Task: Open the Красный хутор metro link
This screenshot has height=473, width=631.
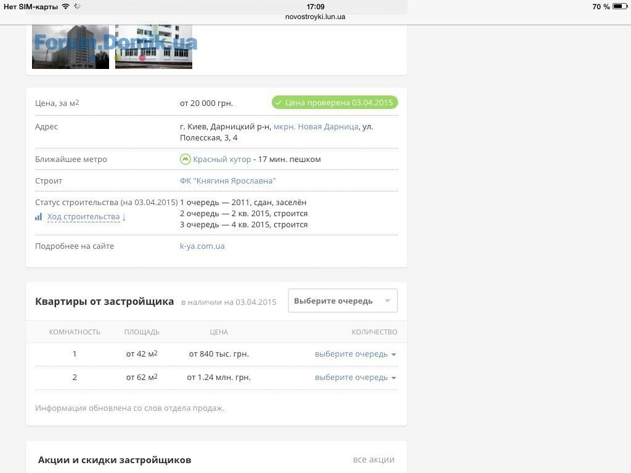Action: 222,160
